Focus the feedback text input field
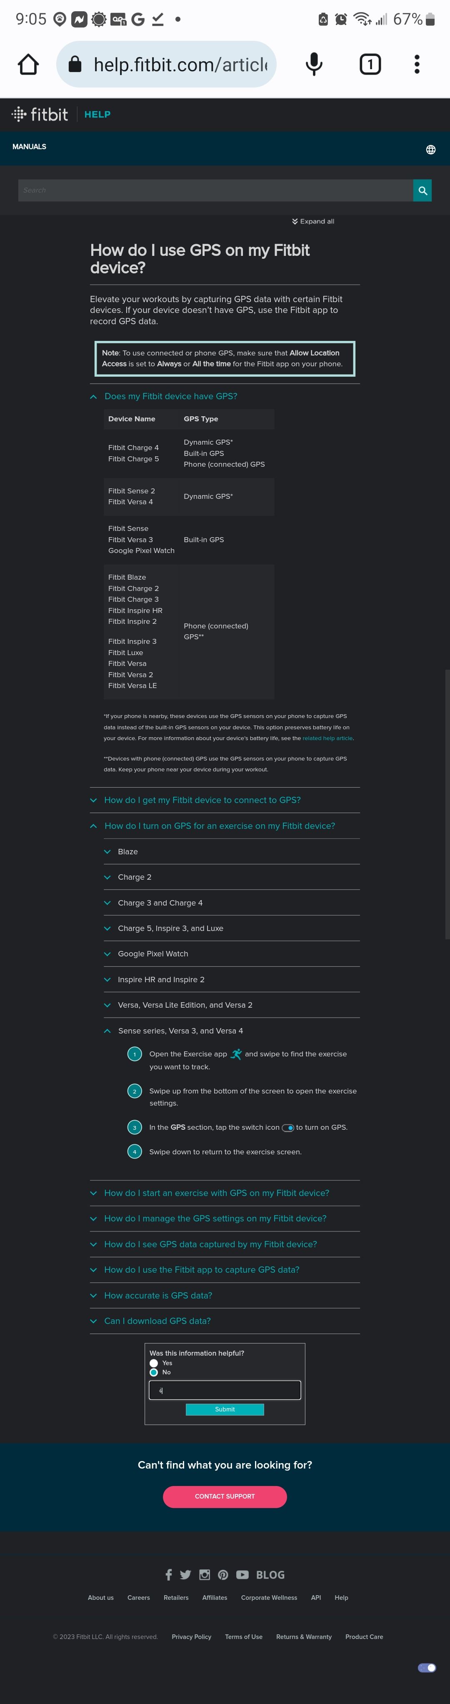450x1704 pixels. click(225, 1390)
